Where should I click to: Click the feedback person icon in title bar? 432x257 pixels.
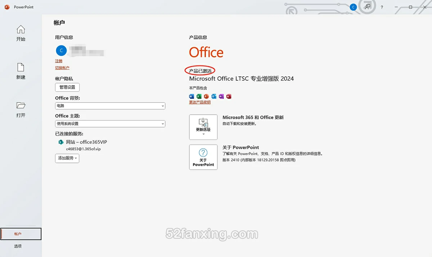click(367, 7)
